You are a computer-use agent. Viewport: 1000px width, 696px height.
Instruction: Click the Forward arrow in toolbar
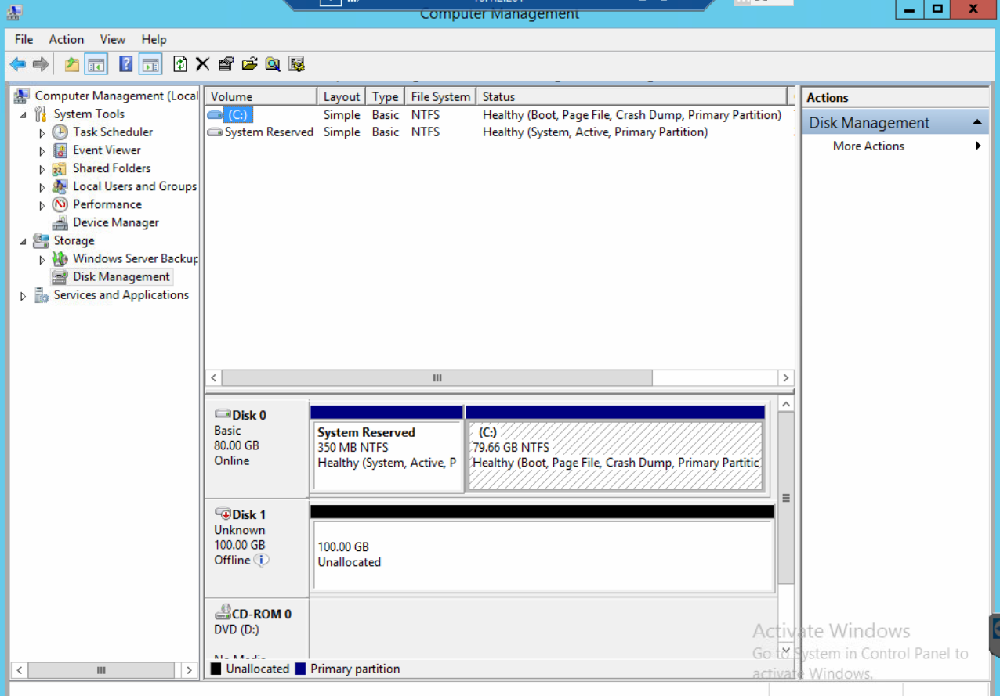click(41, 64)
